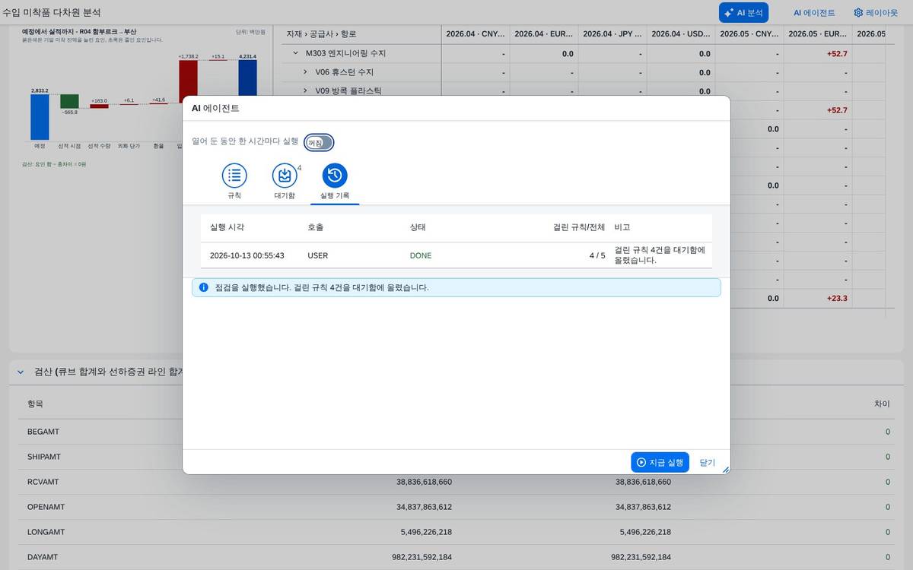Toggle the hourly run switch 꺼짐

(319, 143)
